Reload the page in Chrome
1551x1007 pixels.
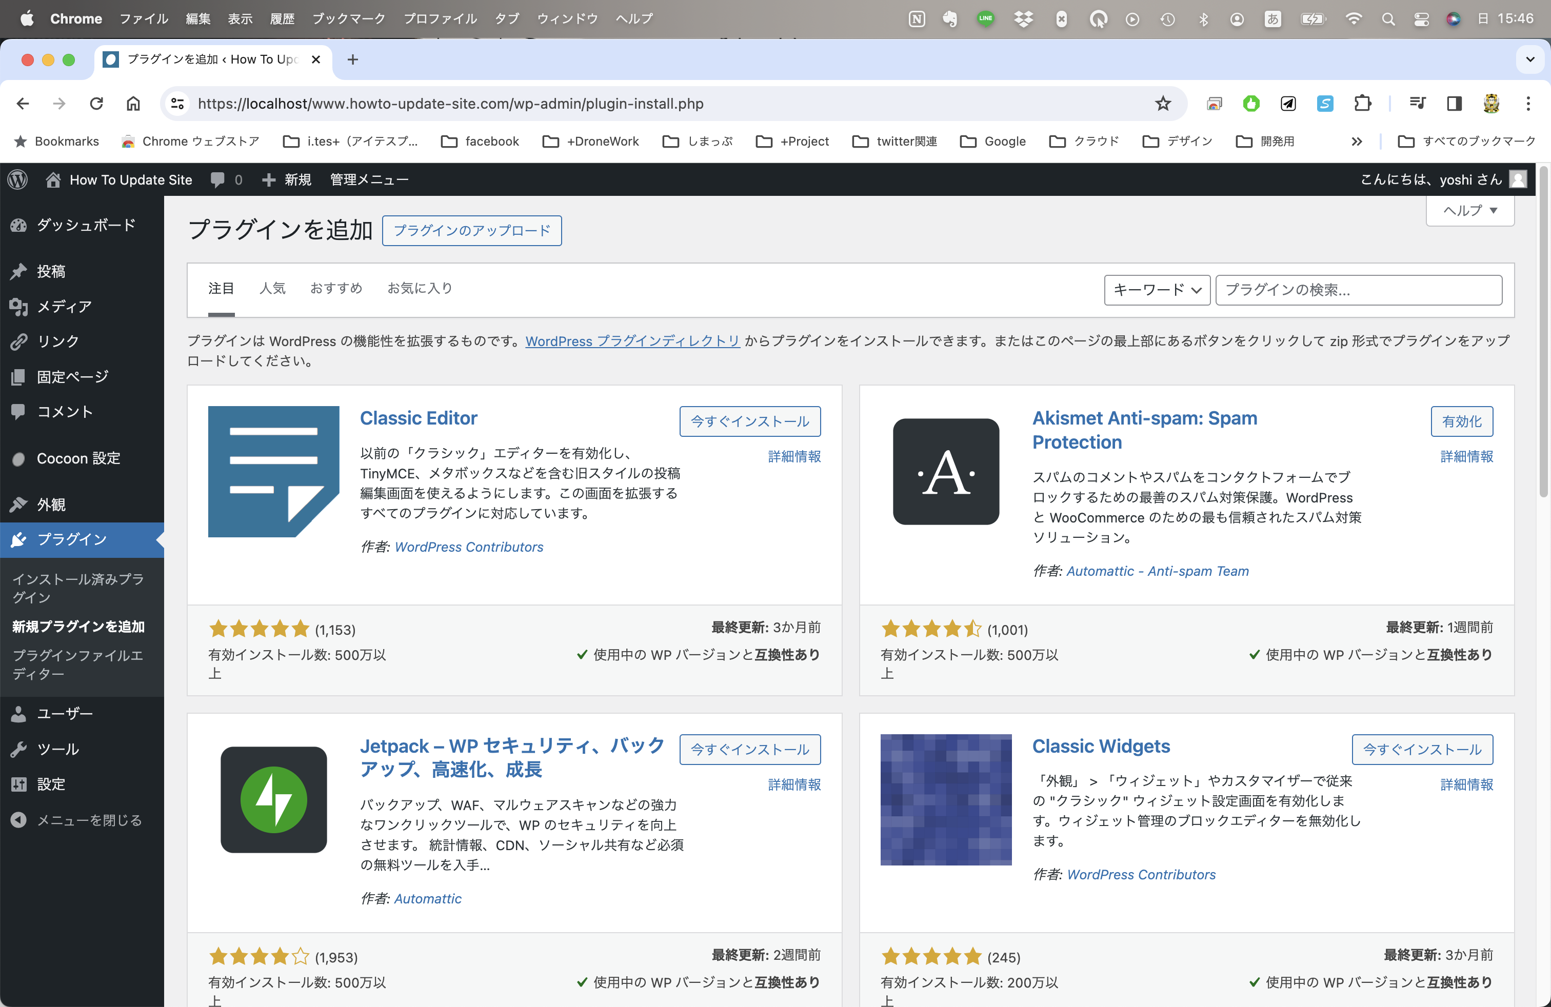(96, 104)
